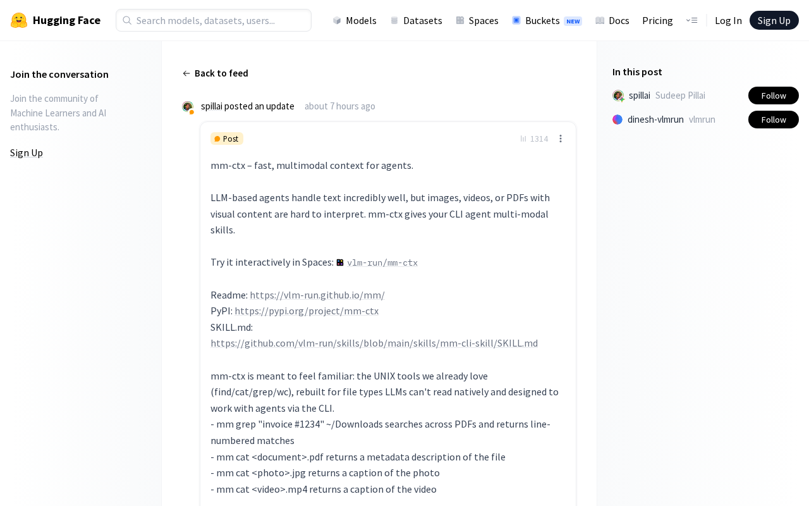Click the 'mm cat <photo>.jpg' line

pyautogui.click(x=325, y=473)
